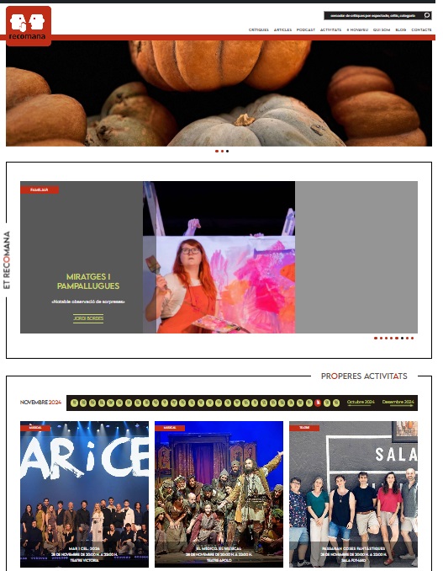The height and width of the screenshot is (571, 443).
Task: Open the Blog menu item
Action: coord(400,29)
